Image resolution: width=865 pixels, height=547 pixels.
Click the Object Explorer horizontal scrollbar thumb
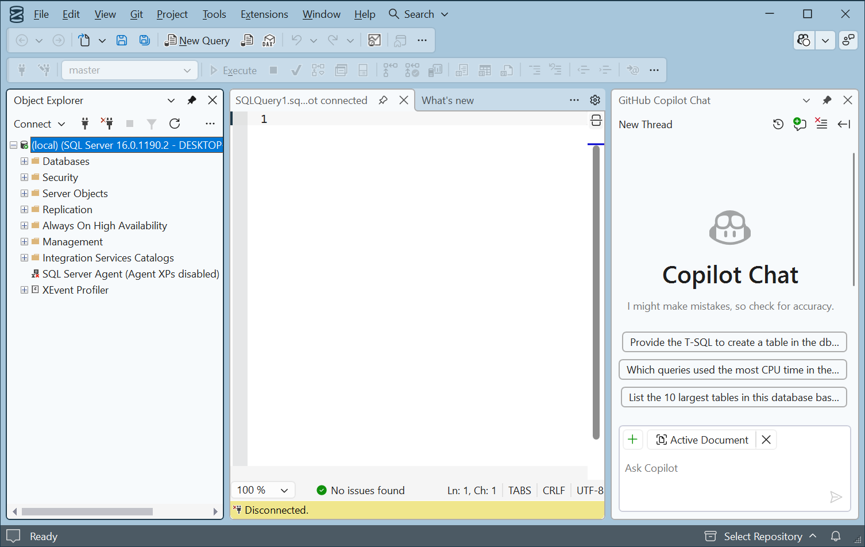[x=87, y=511]
